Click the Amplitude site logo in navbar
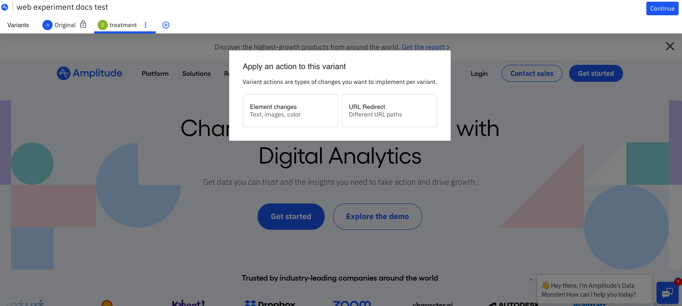682x306 pixels. pos(90,73)
